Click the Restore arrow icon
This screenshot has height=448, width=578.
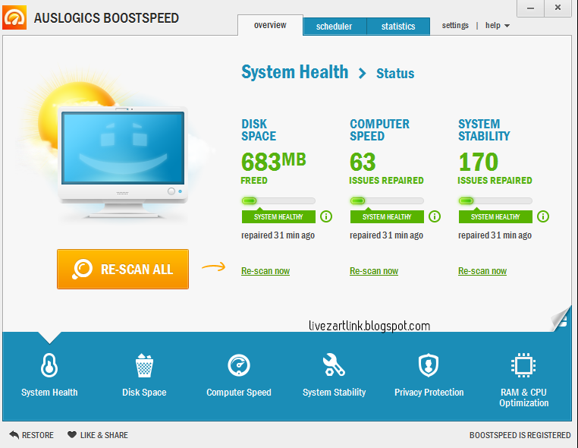point(14,435)
